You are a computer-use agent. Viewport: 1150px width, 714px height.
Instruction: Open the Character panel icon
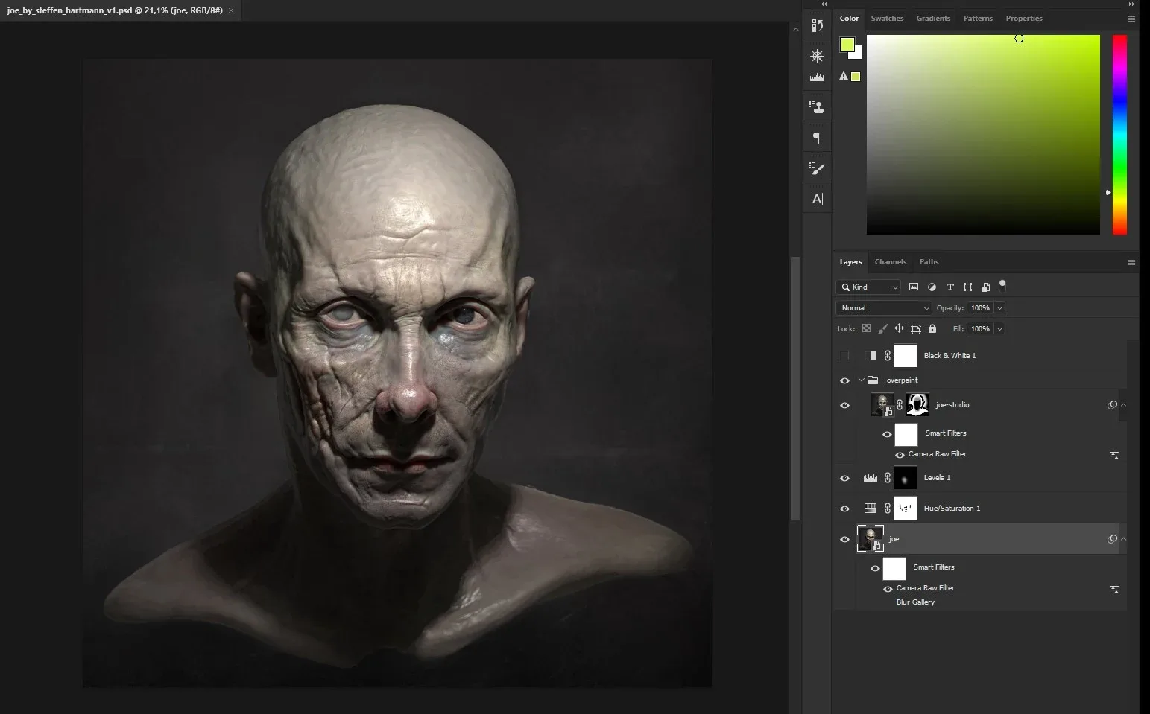(818, 199)
